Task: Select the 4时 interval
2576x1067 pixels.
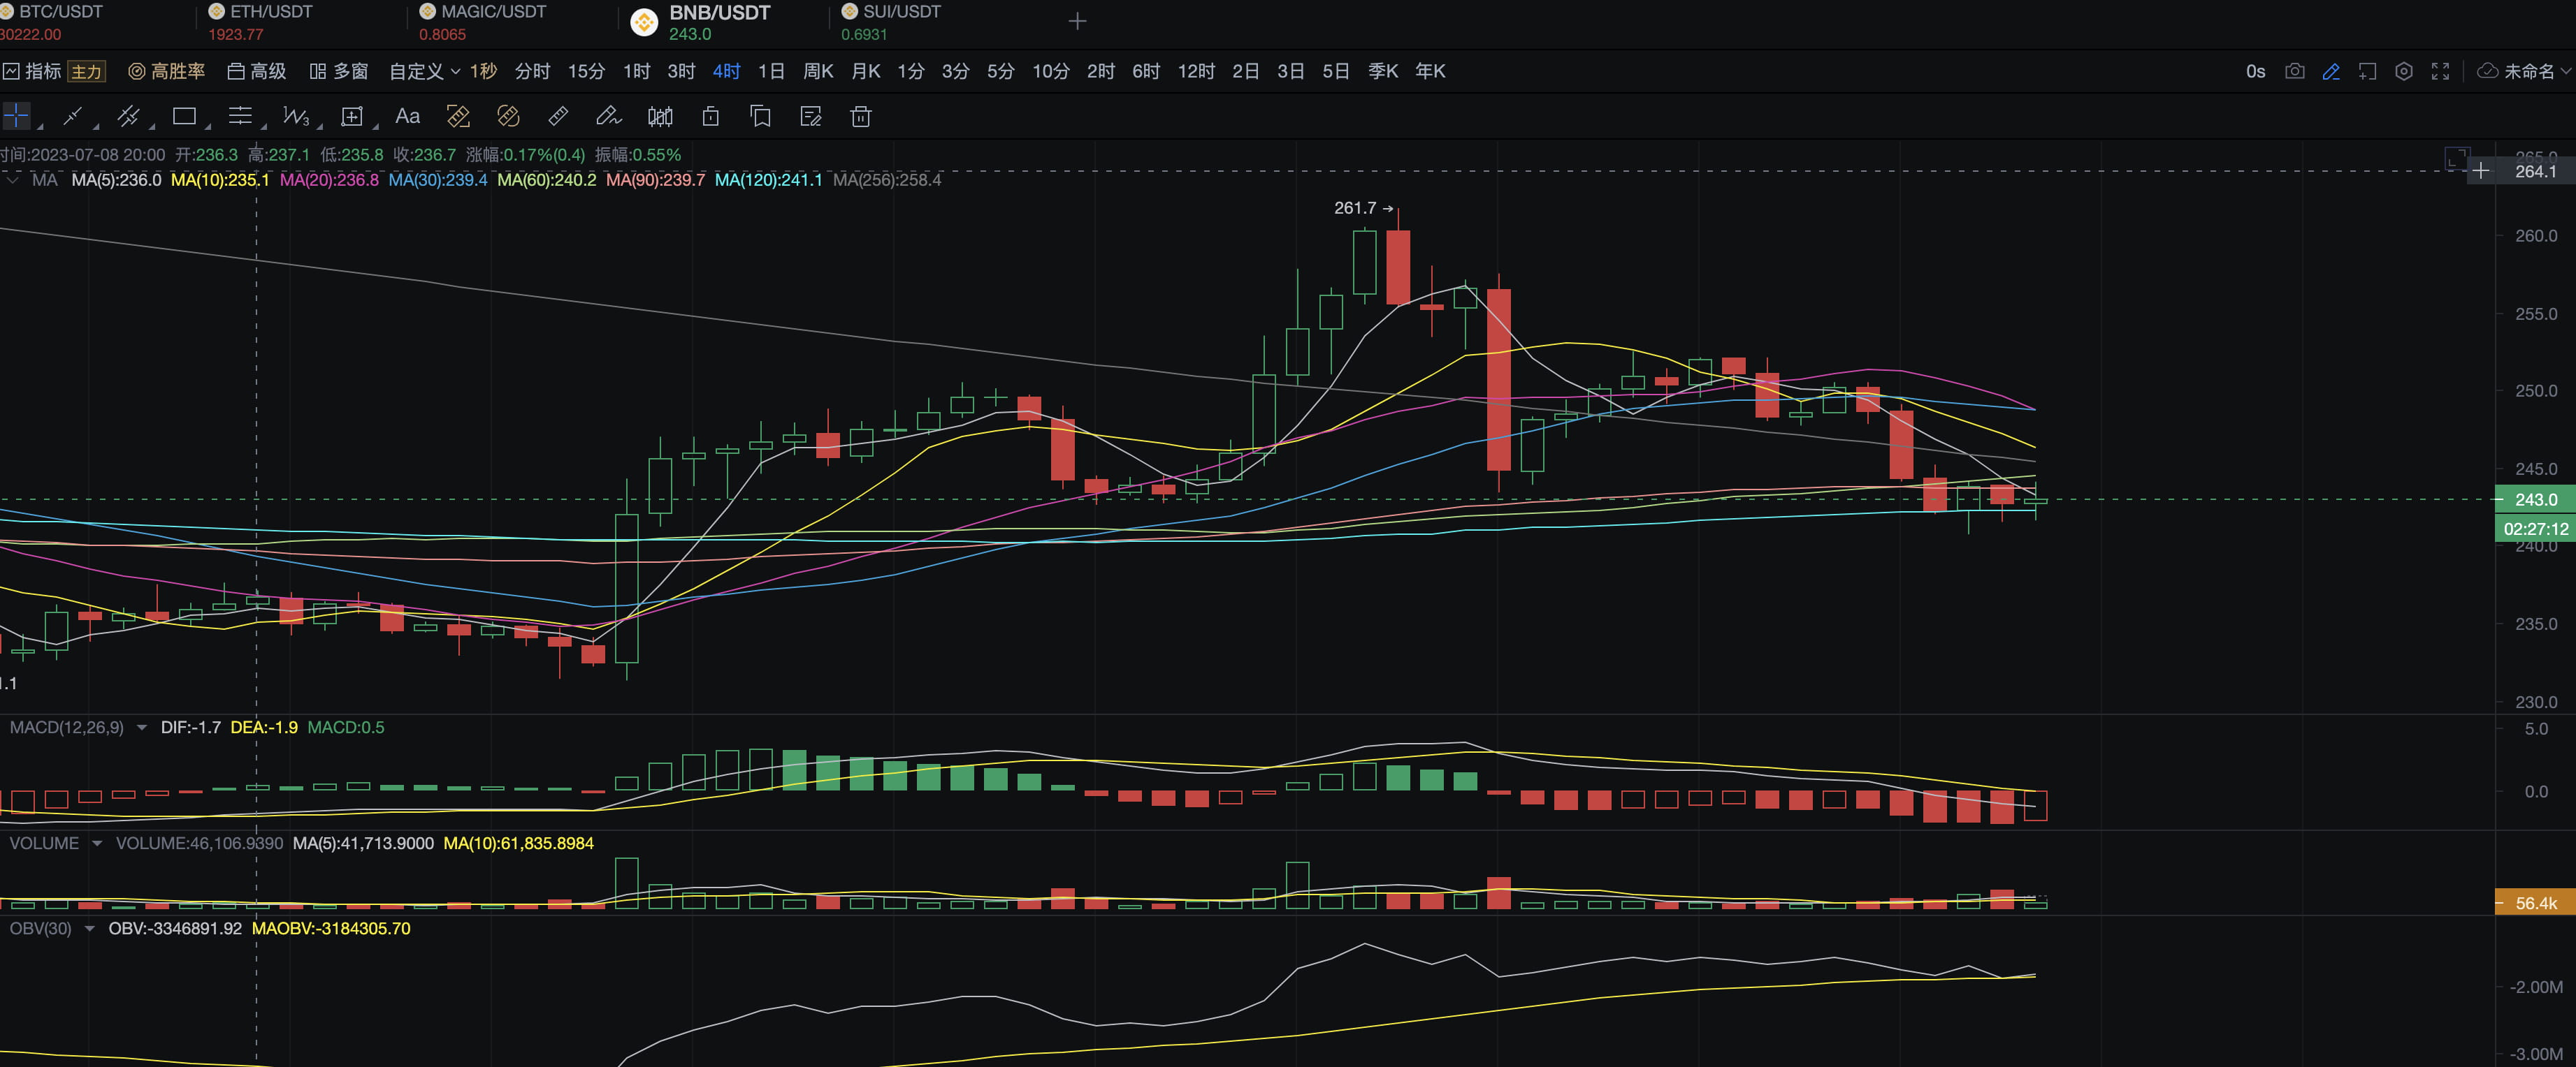Action: coord(726,71)
